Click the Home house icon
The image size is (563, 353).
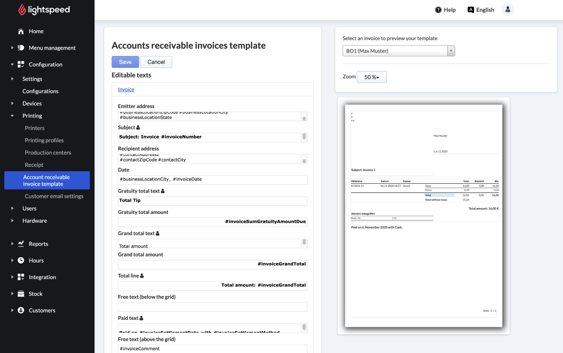(x=21, y=32)
